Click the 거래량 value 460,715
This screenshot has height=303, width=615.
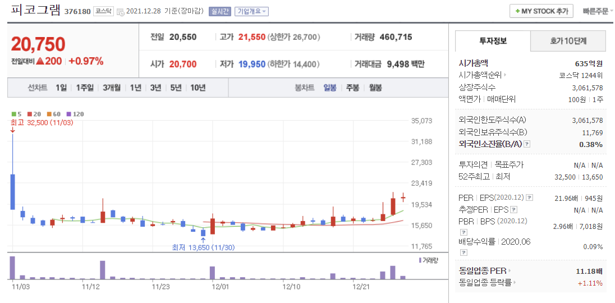(396, 37)
